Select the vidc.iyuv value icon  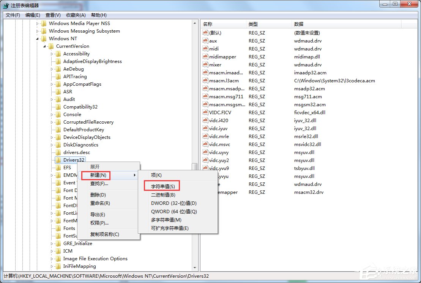coord(205,128)
